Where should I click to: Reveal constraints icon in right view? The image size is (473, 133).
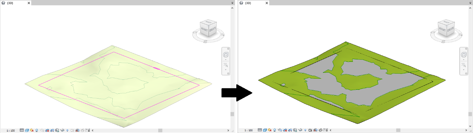(x=326, y=130)
